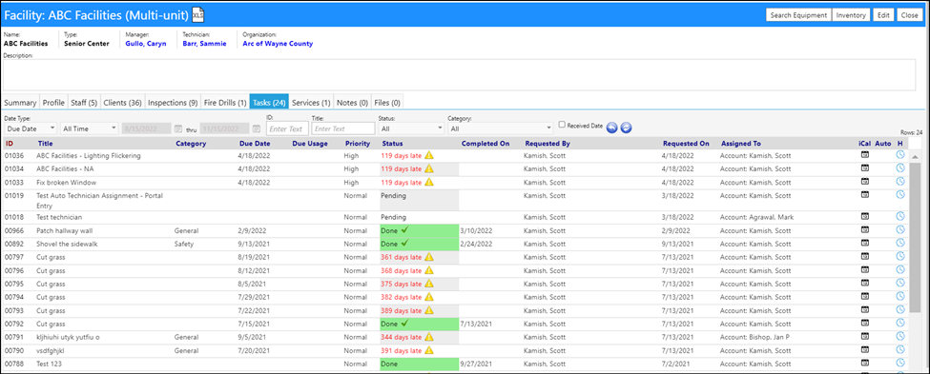Click the Inventory button
Viewport: 930px width, 374px height.
pos(851,15)
